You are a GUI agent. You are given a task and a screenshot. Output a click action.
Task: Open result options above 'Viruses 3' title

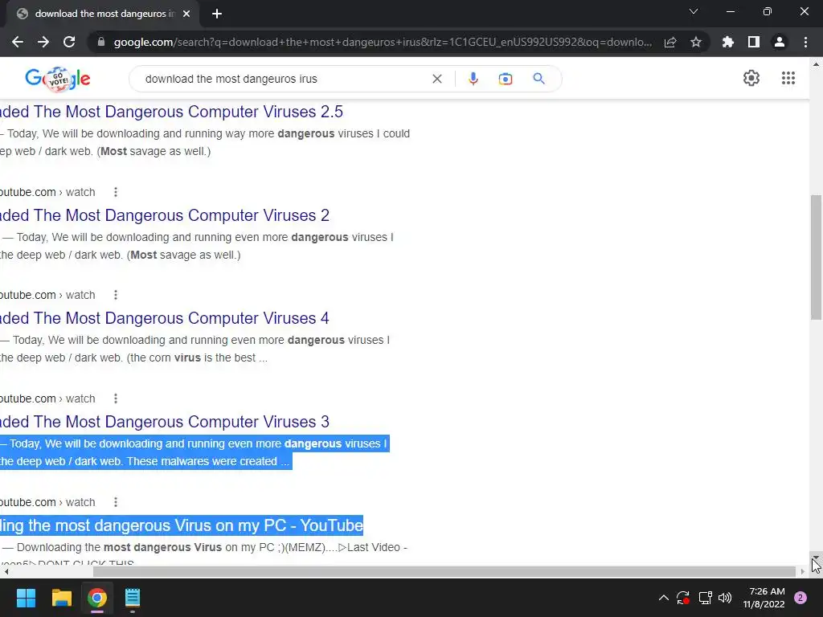116,398
